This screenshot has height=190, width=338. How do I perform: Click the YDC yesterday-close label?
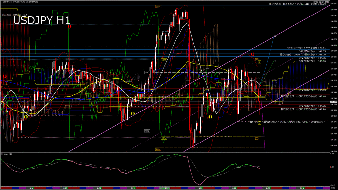[x=147, y=72]
